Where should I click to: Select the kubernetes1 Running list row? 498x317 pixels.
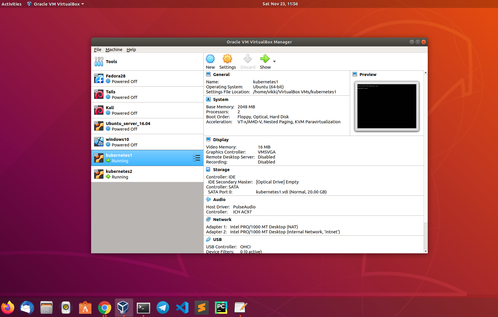(147, 158)
